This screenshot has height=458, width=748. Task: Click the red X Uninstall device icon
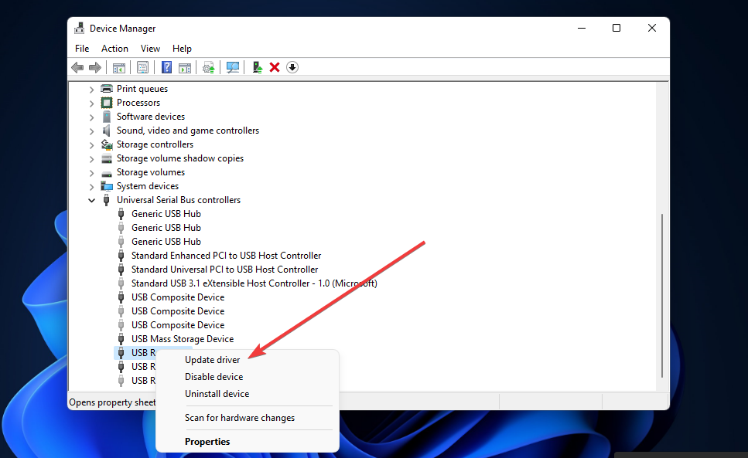tap(275, 67)
